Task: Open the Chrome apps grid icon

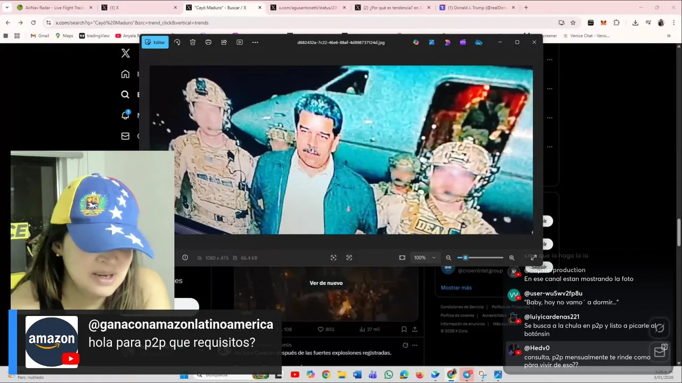Action: click(17, 36)
